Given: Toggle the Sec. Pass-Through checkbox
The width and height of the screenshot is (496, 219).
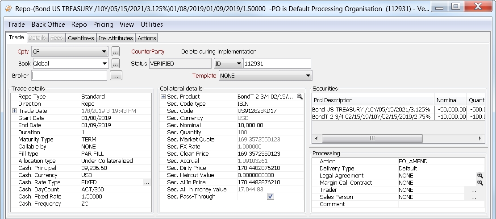Looking at the screenshot, I should 271,197.
